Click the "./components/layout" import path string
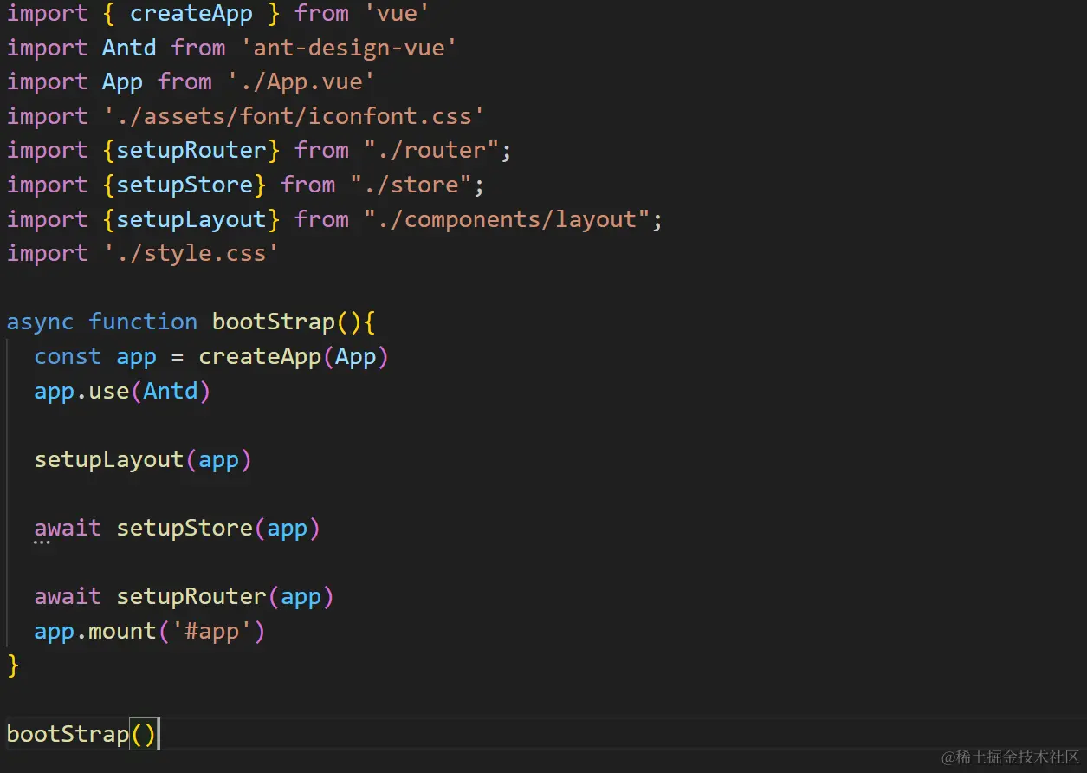The width and height of the screenshot is (1087, 773). pyautogui.click(x=507, y=219)
